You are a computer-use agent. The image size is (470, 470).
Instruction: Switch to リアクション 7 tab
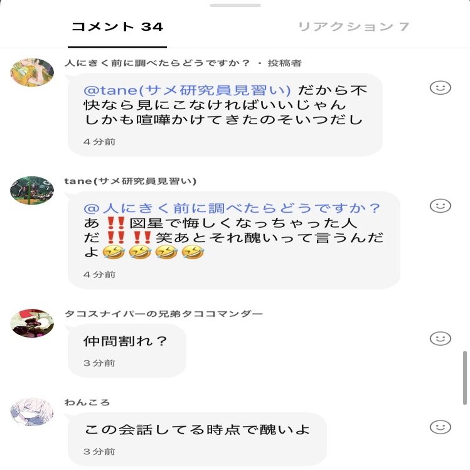pos(353,27)
